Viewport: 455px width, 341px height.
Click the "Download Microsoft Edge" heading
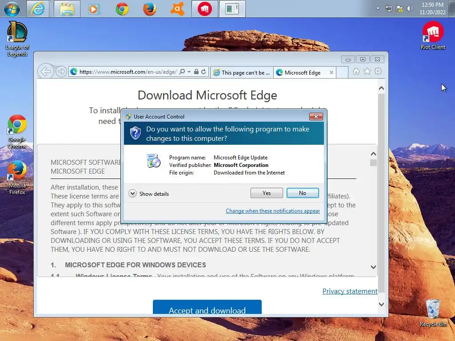pos(207,95)
